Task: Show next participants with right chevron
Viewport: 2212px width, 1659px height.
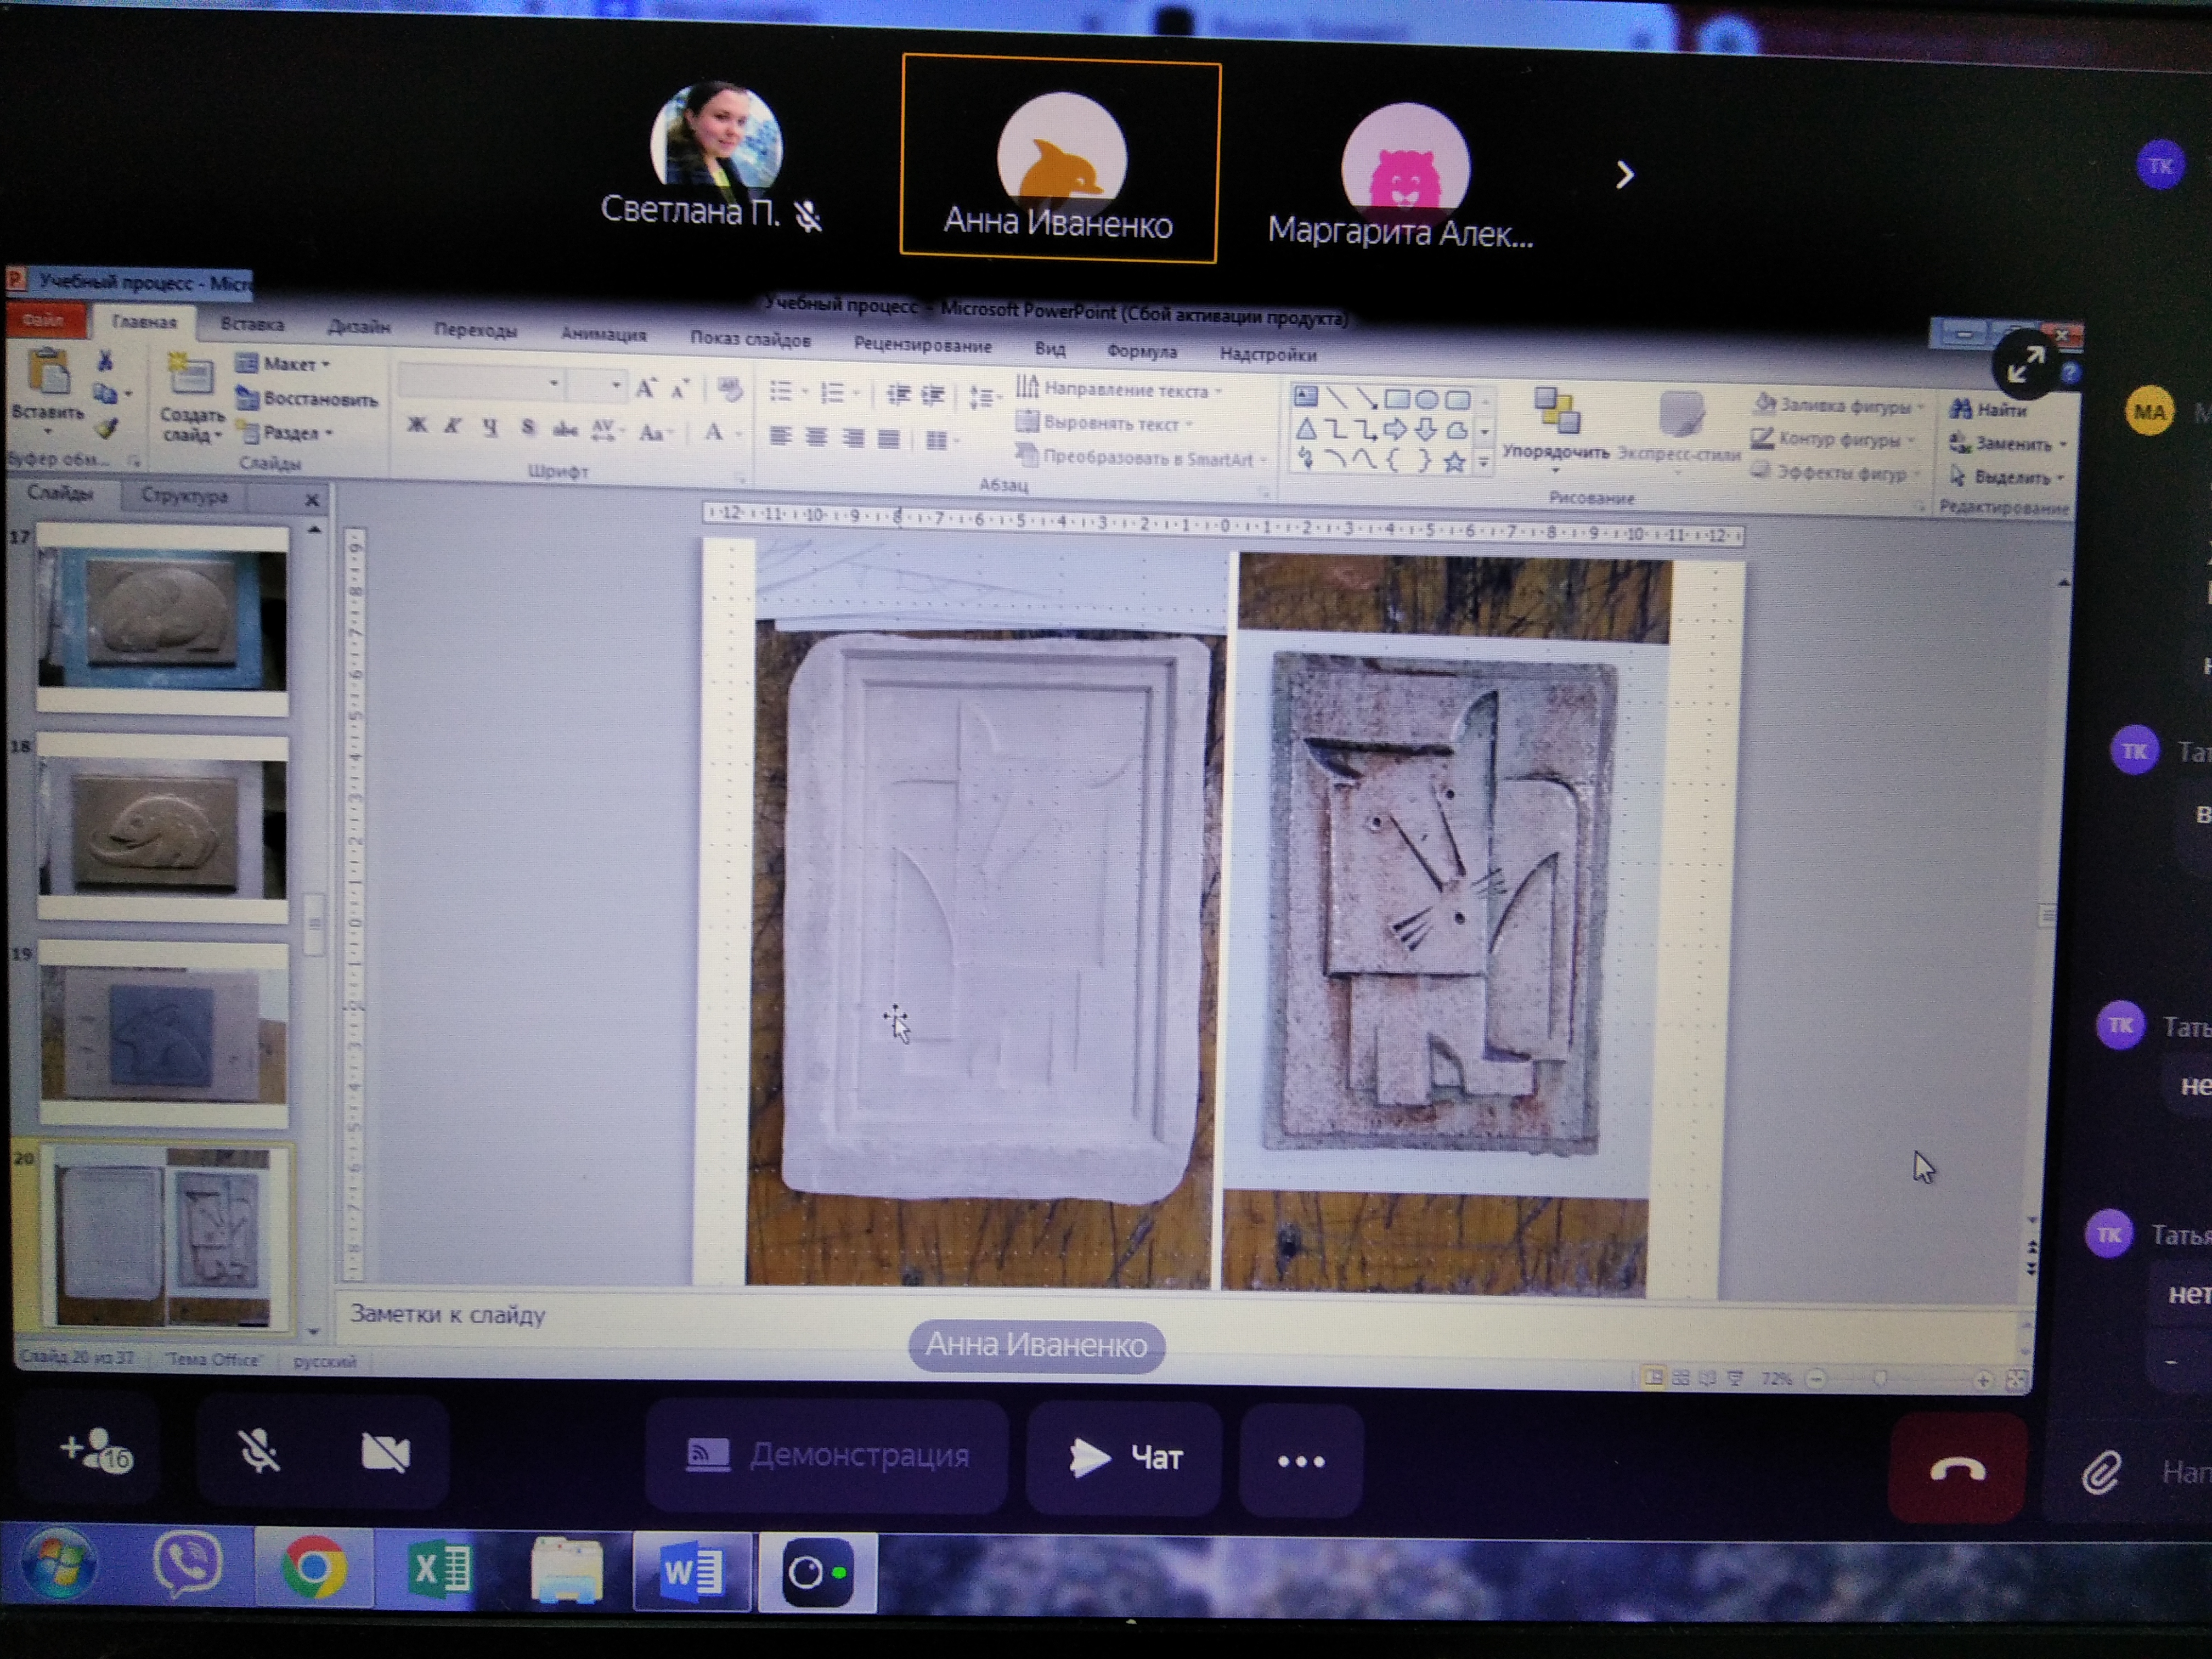Action: [x=1625, y=176]
